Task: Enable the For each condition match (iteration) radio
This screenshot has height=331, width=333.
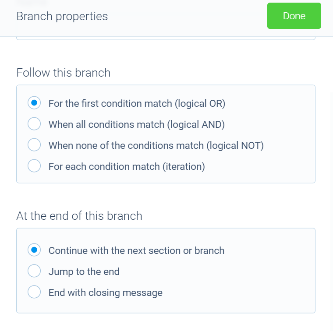Action: click(34, 166)
